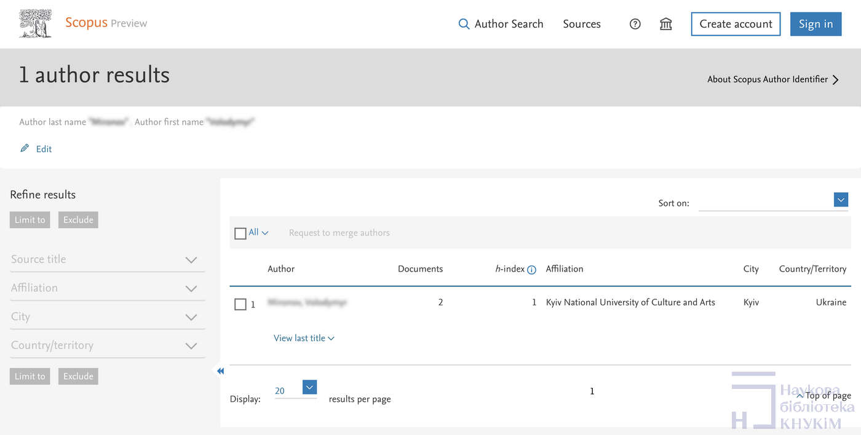The image size is (861, 435).
Task: Jump to Top of page
Action: [824, 396]
